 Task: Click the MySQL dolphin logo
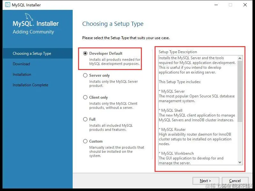point(29,17)
